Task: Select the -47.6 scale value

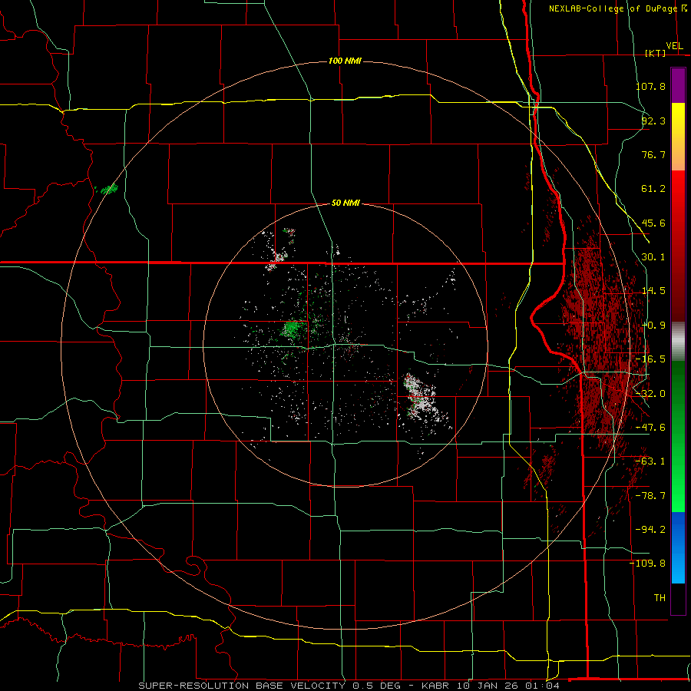Action: click(650, 427)
